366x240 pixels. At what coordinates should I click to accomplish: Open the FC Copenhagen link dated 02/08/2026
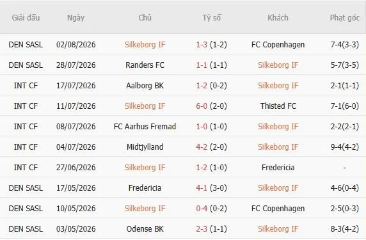pos(278,45)
